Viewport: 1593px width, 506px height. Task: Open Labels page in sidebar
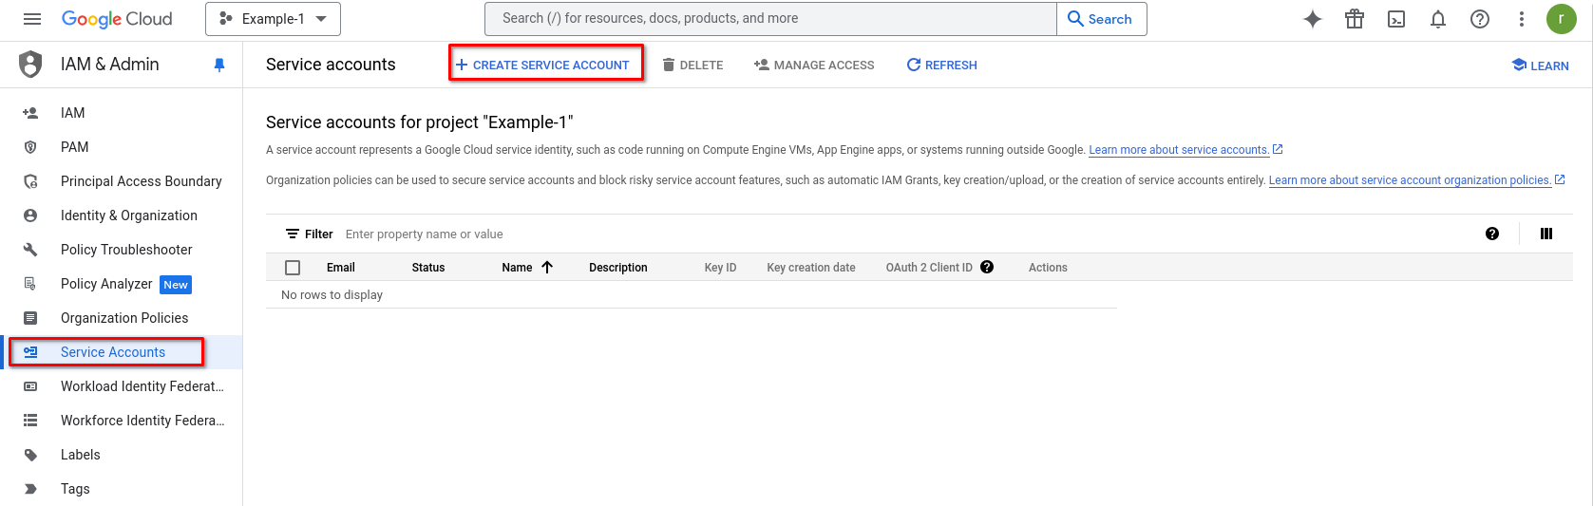pyautogui.click(x=80, y=455)
